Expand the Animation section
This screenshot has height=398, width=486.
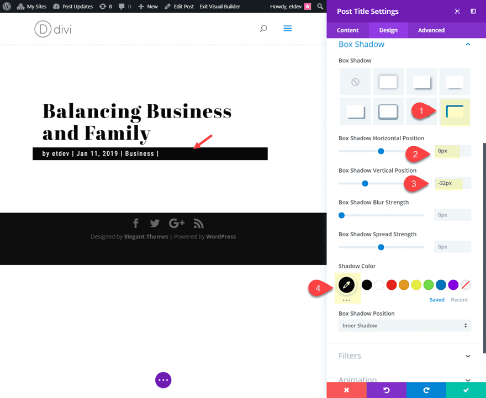point(404,379)
